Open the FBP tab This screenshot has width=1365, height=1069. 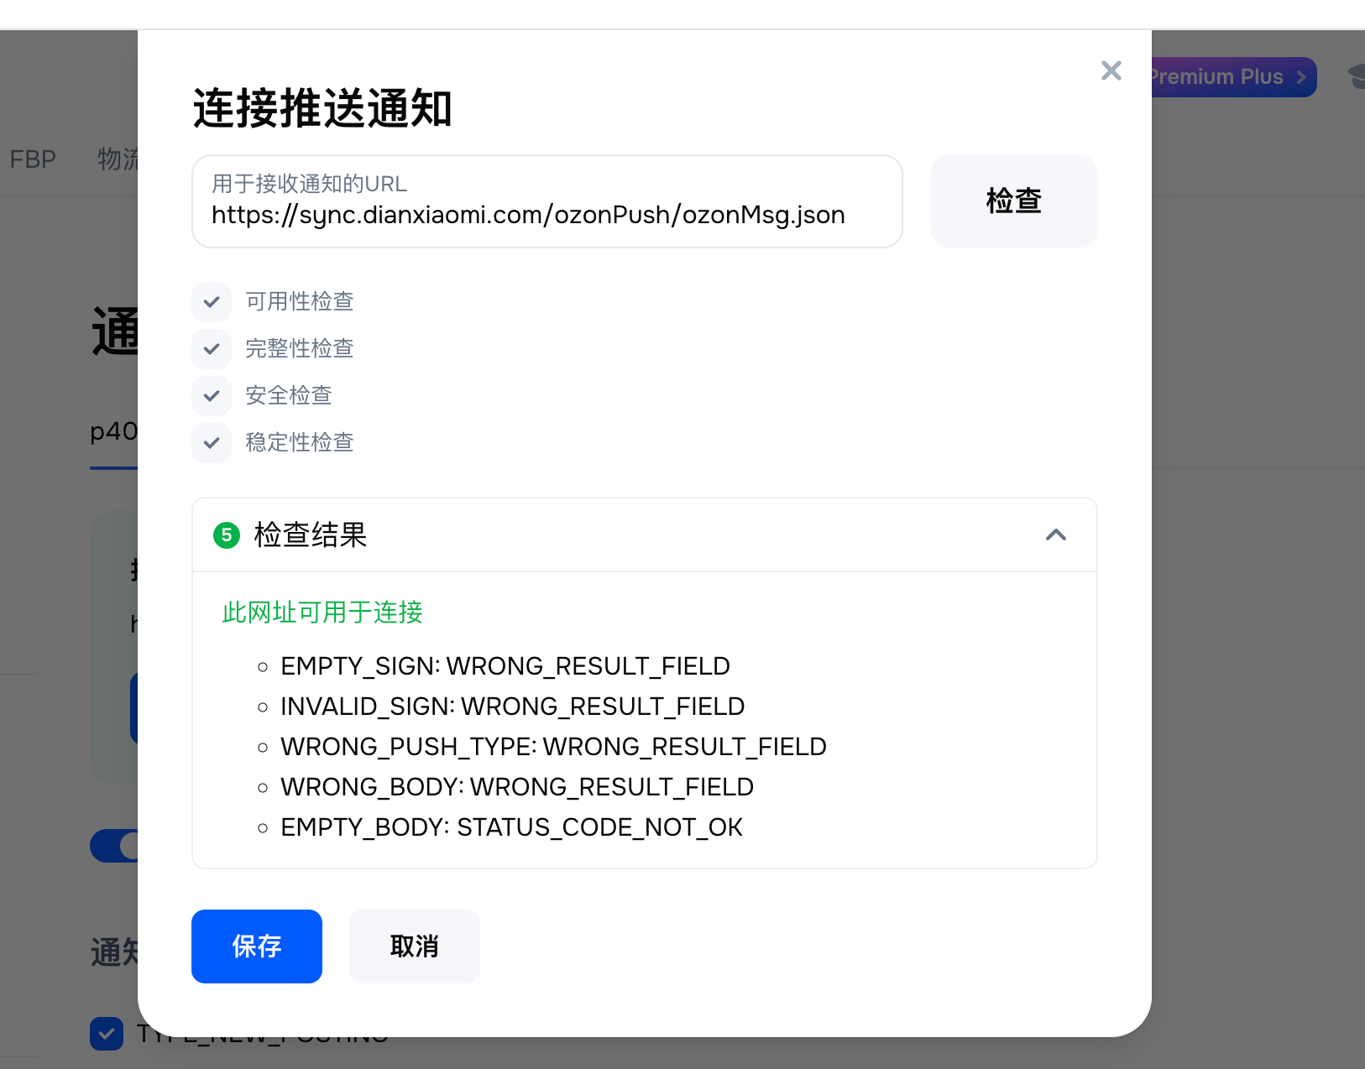coord(33,159)
